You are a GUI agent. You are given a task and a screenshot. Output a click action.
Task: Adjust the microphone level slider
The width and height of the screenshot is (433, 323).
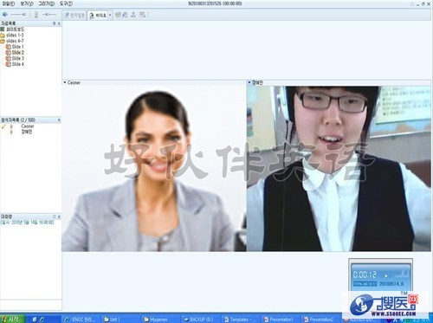coord(49,15)
